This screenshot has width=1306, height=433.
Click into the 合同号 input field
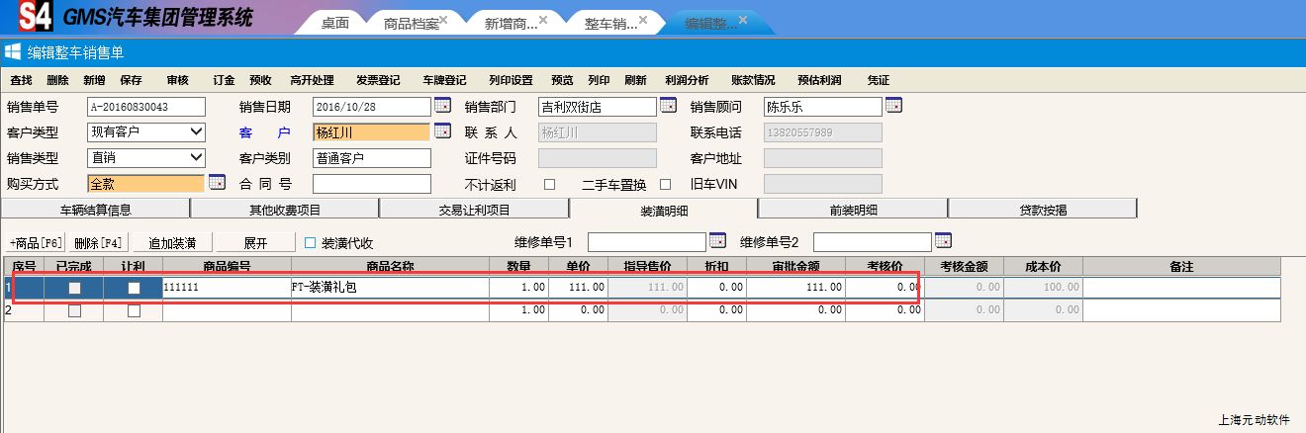tap(372, 184)
